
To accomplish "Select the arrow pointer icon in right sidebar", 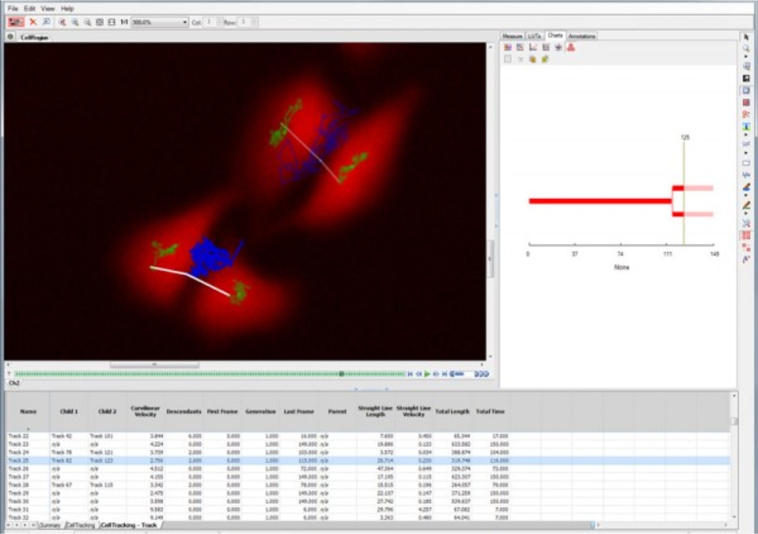I will (x=747, y=37).
